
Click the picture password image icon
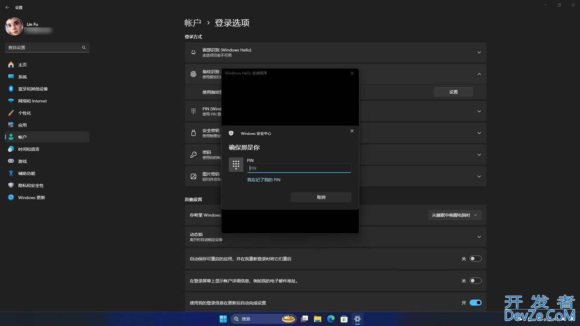coord(193,176)
